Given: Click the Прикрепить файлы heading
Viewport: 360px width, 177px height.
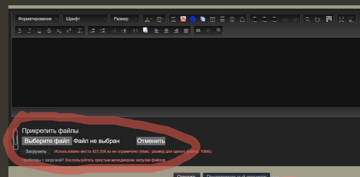Looking at the screenshot, I should 50,131.
